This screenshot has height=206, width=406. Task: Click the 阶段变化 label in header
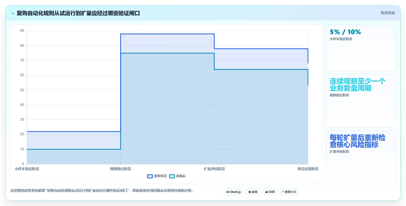388,13
